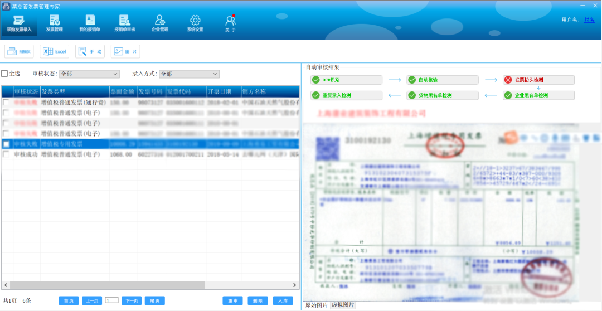This screenshot has width=602, height=311.
Task: Click the table scrollbar right arrow
Action: click(295, 285)
